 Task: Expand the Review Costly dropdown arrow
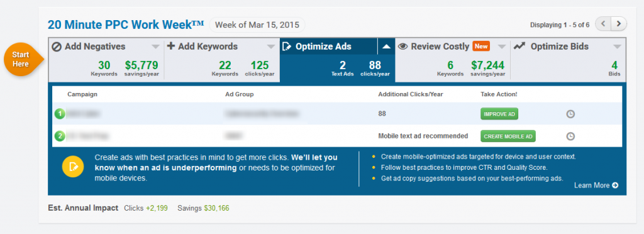coord(502,47)
